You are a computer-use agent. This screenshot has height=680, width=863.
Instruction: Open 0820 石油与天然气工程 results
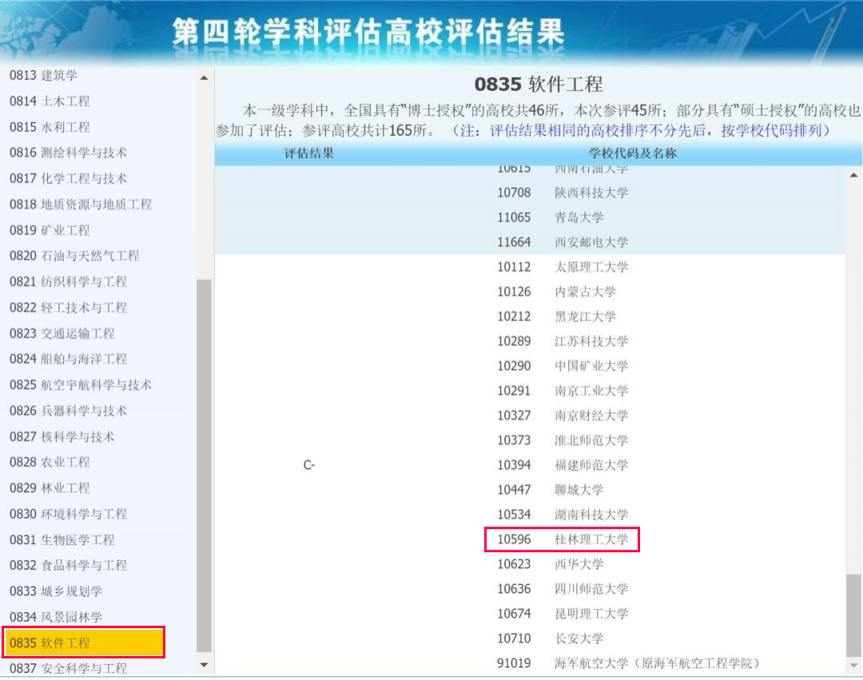[74, 255]
